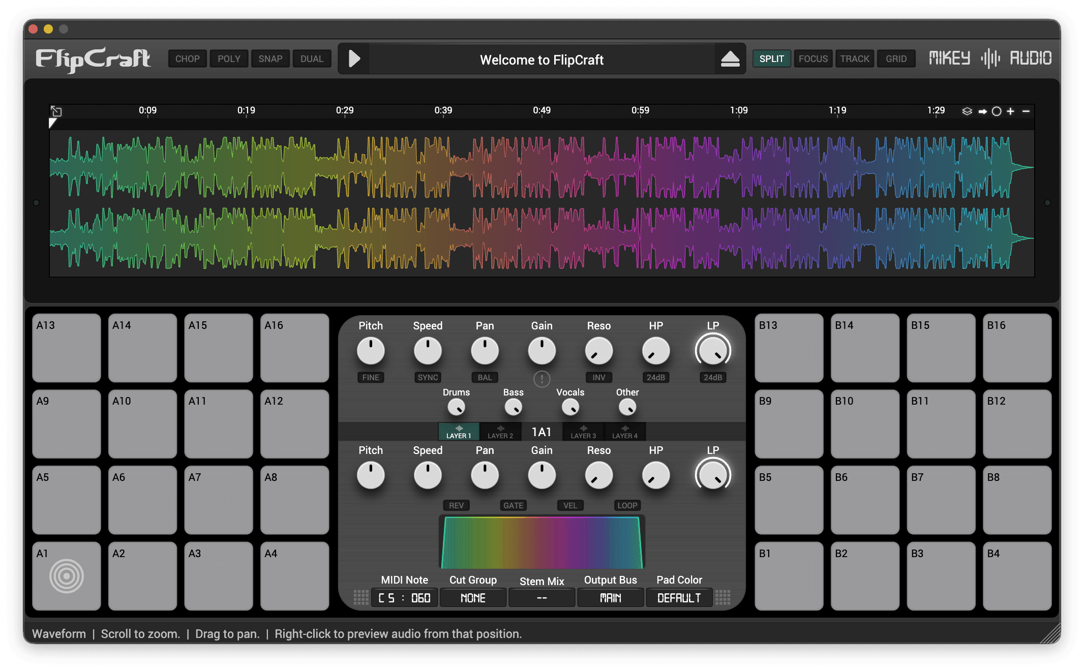Click the eject icon beside the title
The image size is (1084, 671).
730,59
